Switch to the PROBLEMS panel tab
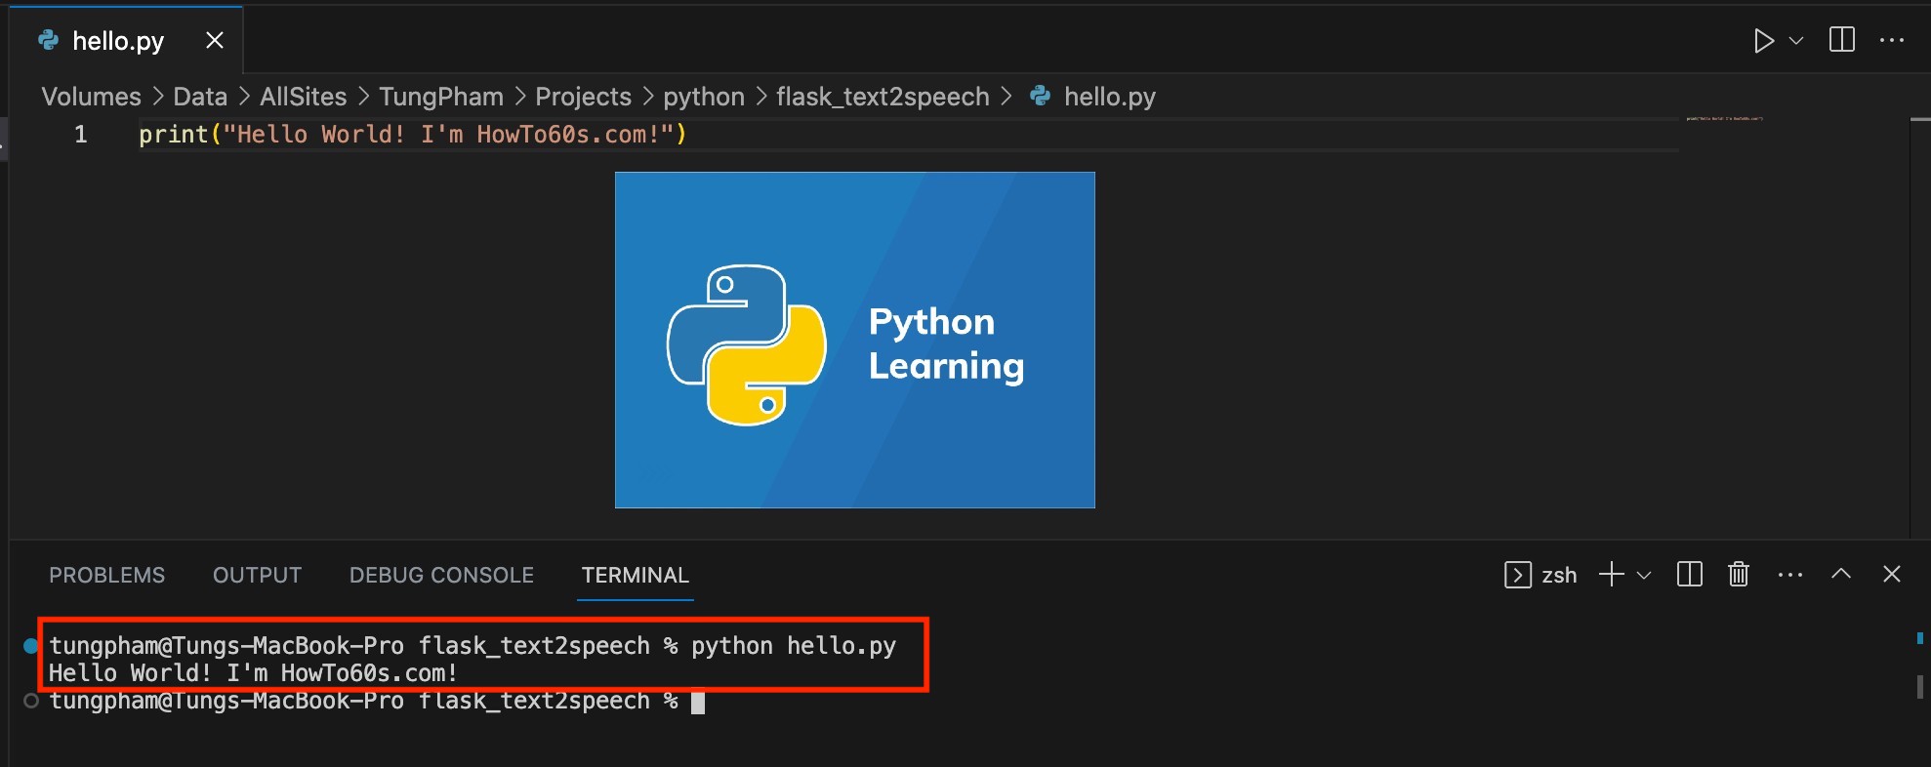Viewport: 1931px width, 767px height. (x=106, y=575)
